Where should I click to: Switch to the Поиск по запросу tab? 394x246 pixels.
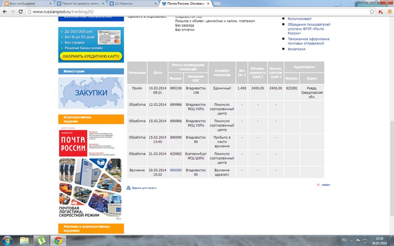tap(80, 3)
